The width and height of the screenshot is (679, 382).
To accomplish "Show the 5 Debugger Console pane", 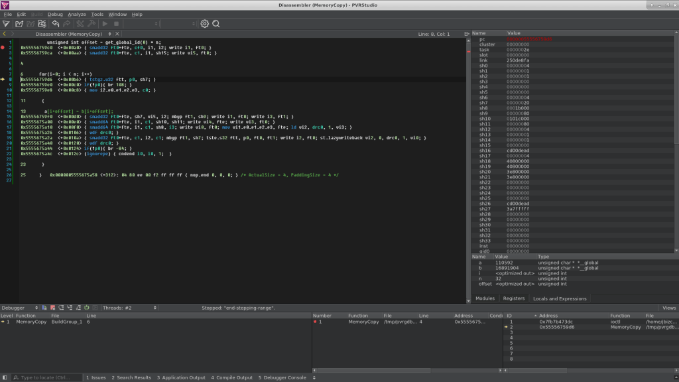I will click(282, 377).
